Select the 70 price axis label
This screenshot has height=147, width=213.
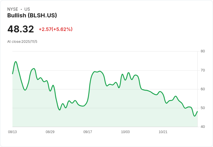tap(203, 70)
